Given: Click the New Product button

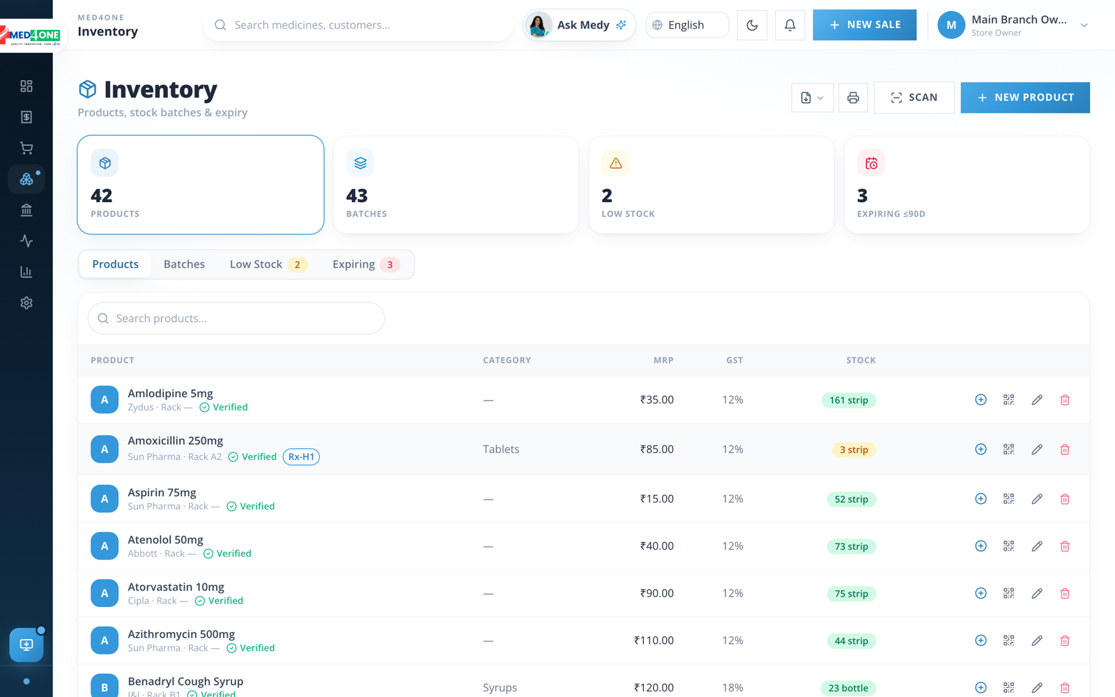Looking at the screenshot, I should [x=1025, y=98].
